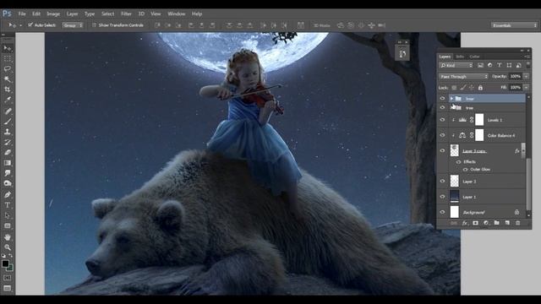Hide the Levels 1 layer
The height and width of the screenshot is (304, 541).
[442, 120]
